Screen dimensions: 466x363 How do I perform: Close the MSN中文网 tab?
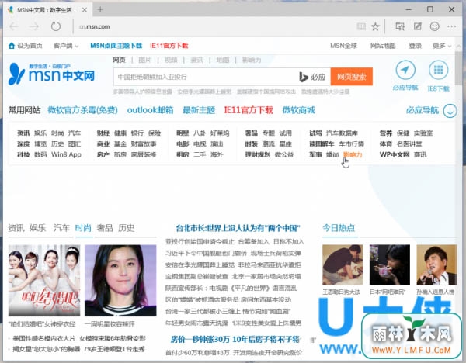85,10
